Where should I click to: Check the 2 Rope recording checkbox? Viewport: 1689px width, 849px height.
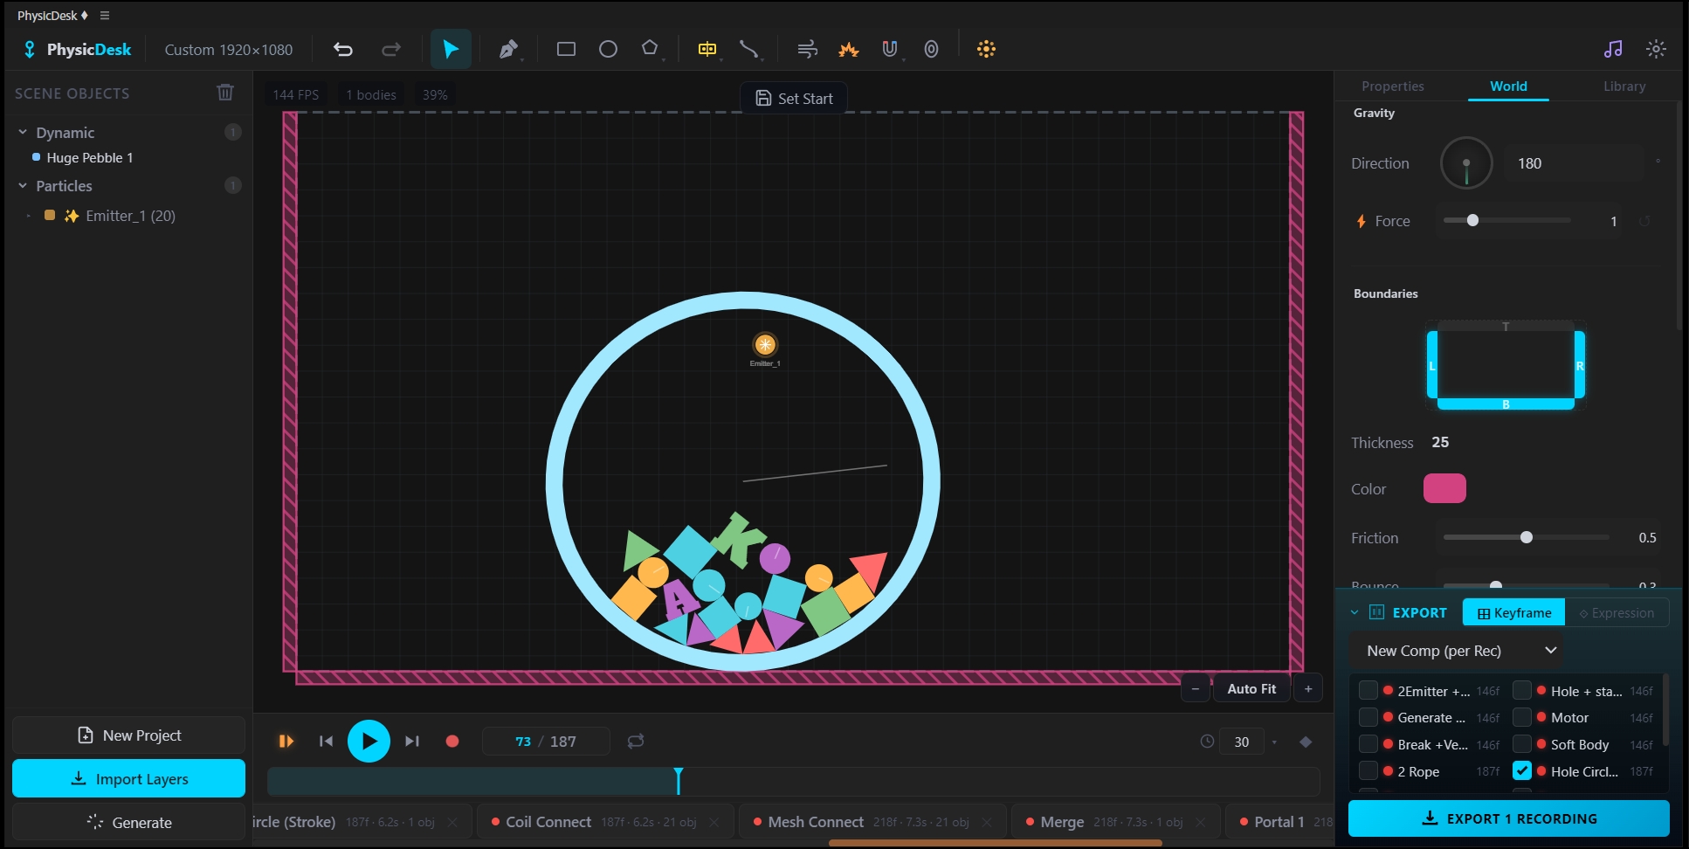click(1368, 770)
